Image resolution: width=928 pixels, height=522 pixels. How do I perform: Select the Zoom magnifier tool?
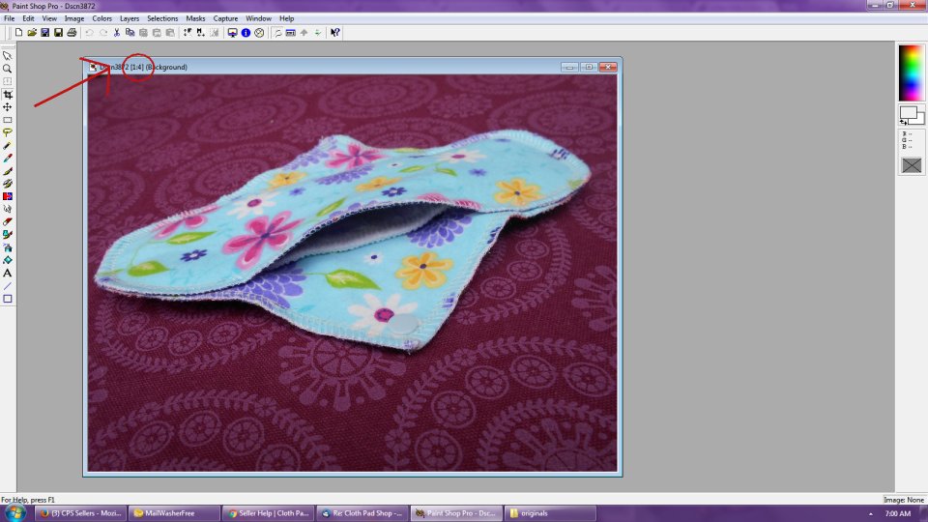tap(8, 69)
